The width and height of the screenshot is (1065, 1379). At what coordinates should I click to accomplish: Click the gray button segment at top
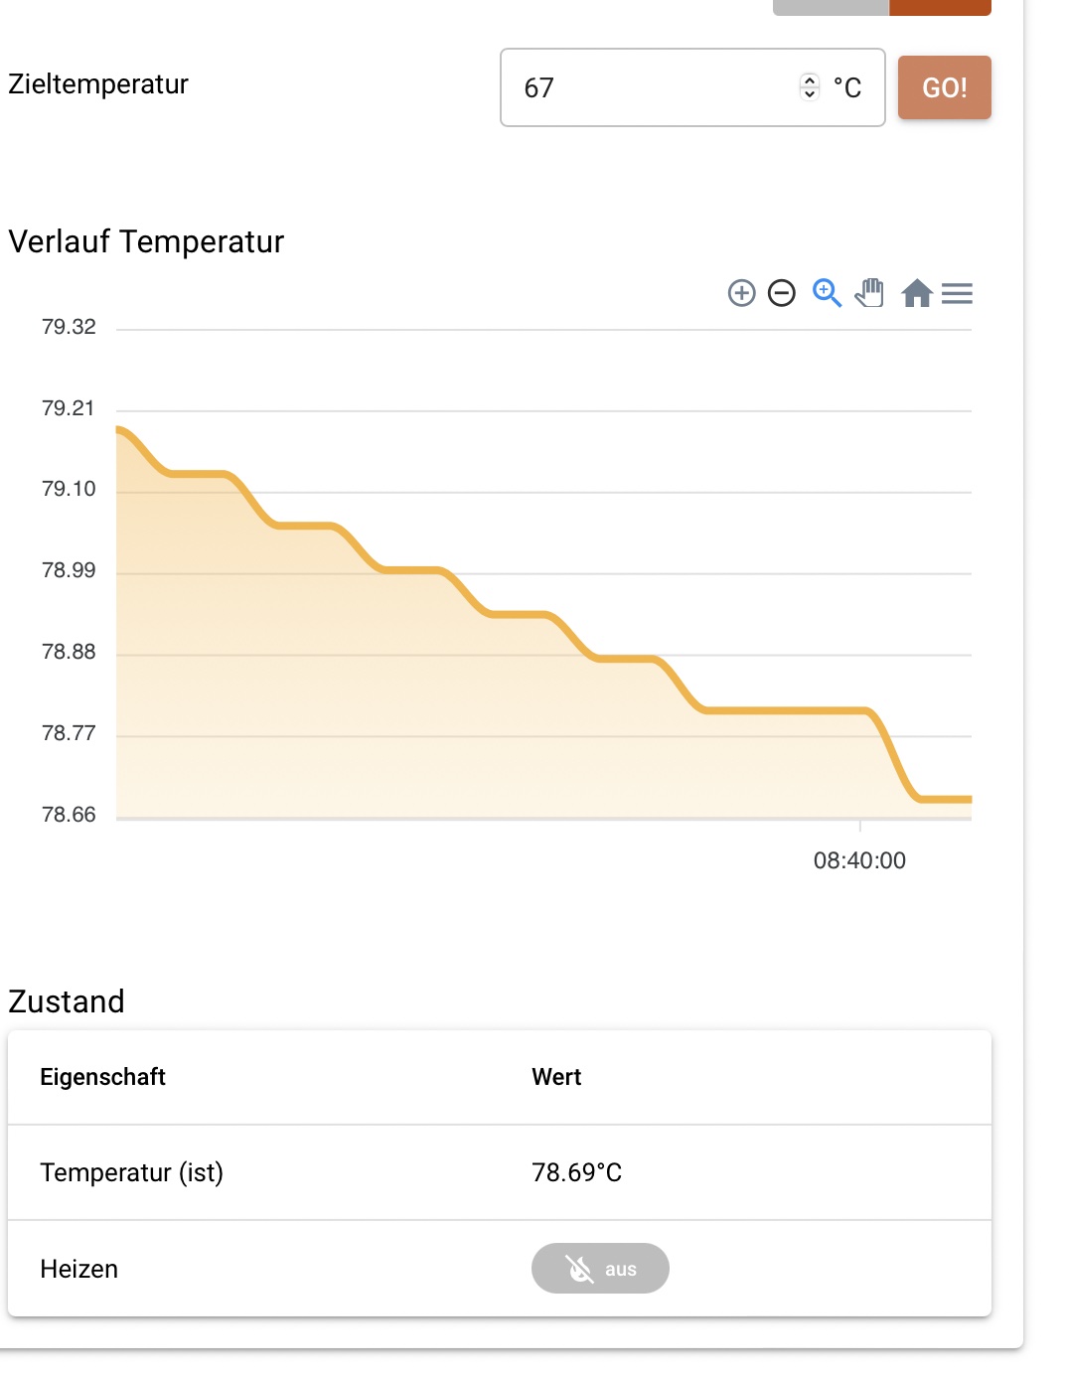(x=831, y=7)
